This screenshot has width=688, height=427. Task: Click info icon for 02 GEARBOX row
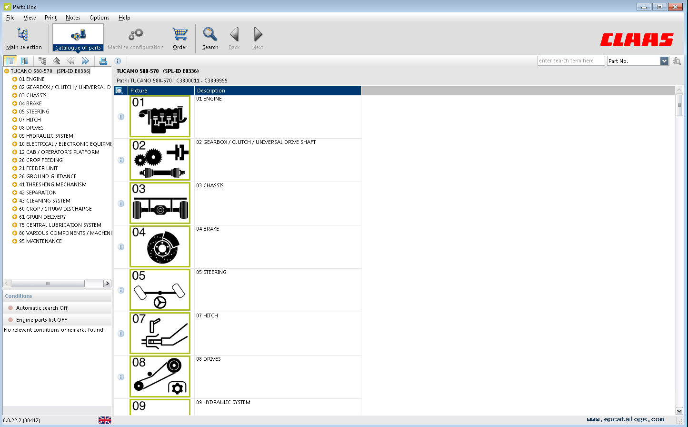pos(121,160)
